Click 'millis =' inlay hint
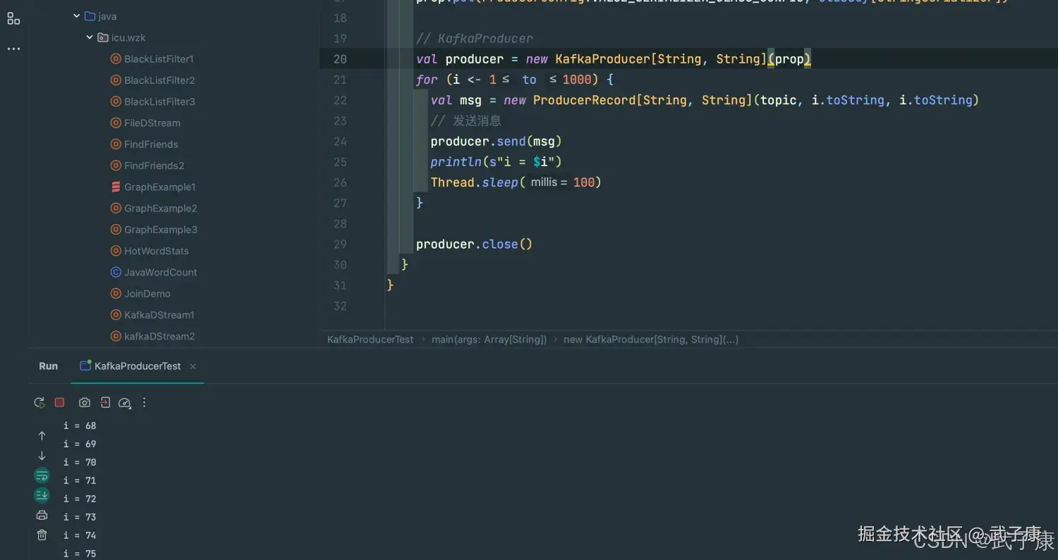Viewport: 1058px width, 560px height. coord(549,182)
